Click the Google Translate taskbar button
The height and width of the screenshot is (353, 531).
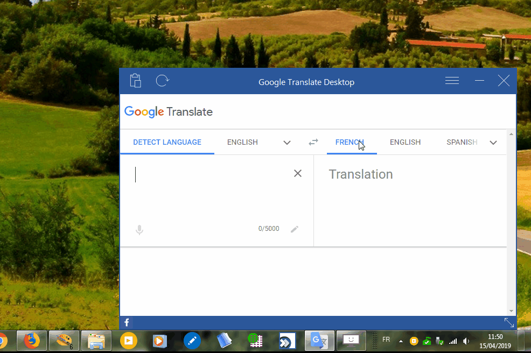tap(319, 341)
